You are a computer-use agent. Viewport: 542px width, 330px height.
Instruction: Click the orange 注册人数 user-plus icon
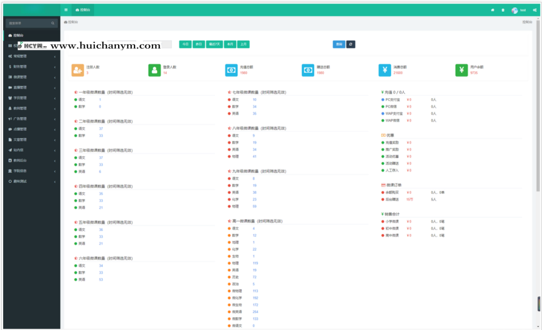click(x=78, y=70)
